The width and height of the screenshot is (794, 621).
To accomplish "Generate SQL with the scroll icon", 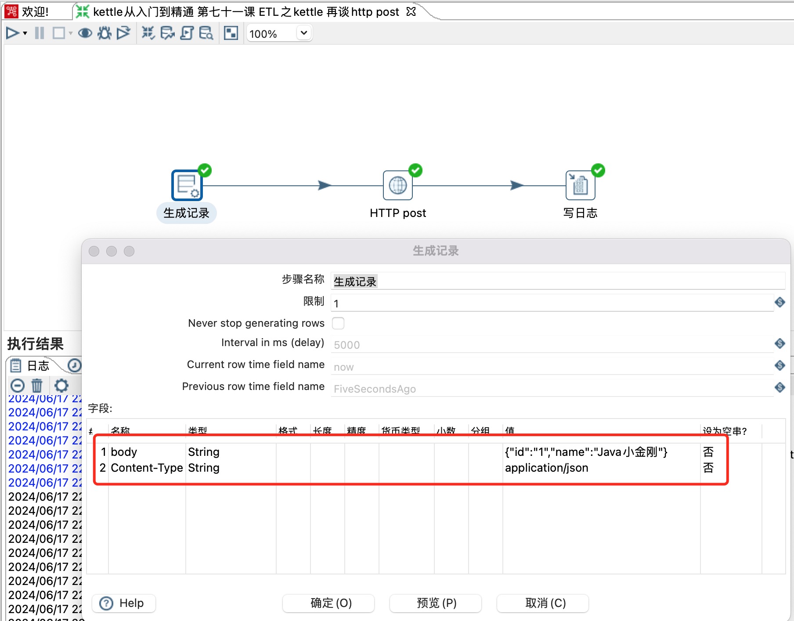I will 187,32.
